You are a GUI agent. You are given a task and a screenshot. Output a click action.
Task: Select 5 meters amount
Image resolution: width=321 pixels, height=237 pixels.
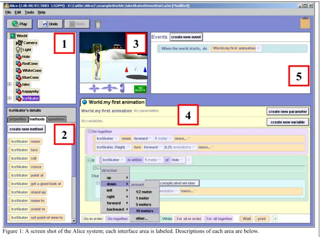(144, 205)
